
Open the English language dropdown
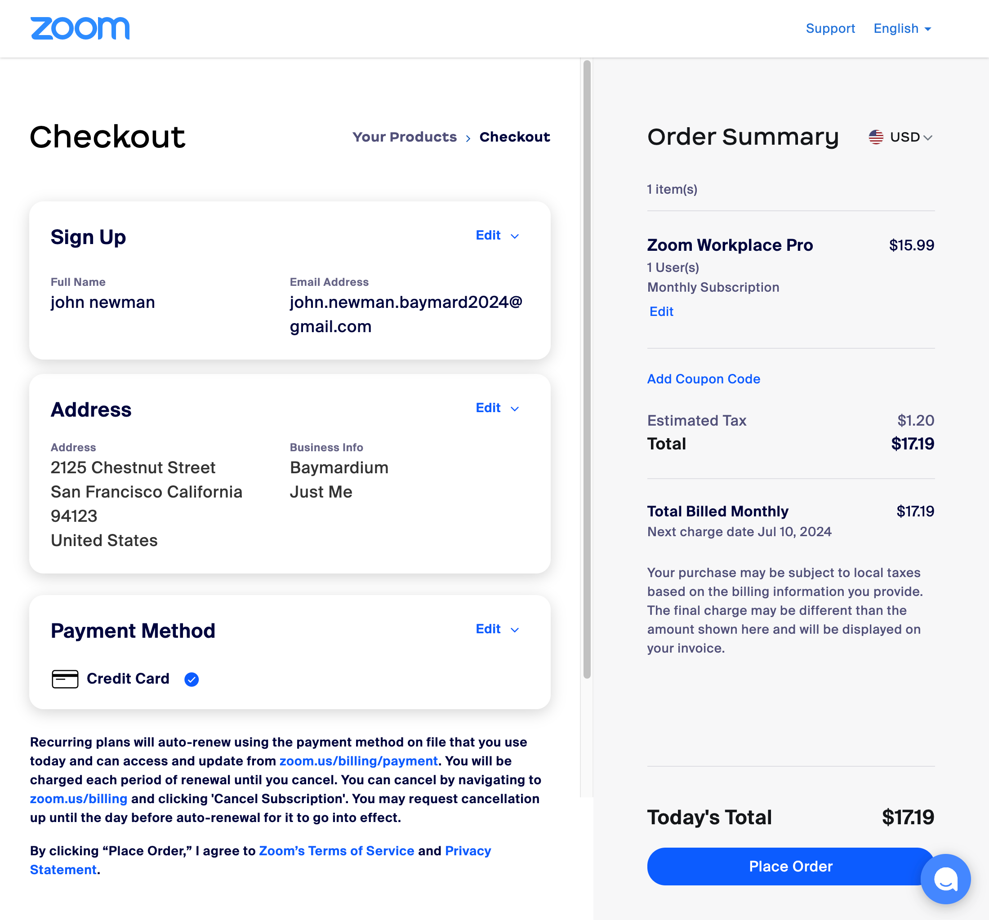(902, 28)
